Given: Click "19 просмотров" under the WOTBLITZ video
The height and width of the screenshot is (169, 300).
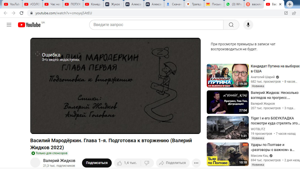Looking at the screenshot, I should (261, 134).
